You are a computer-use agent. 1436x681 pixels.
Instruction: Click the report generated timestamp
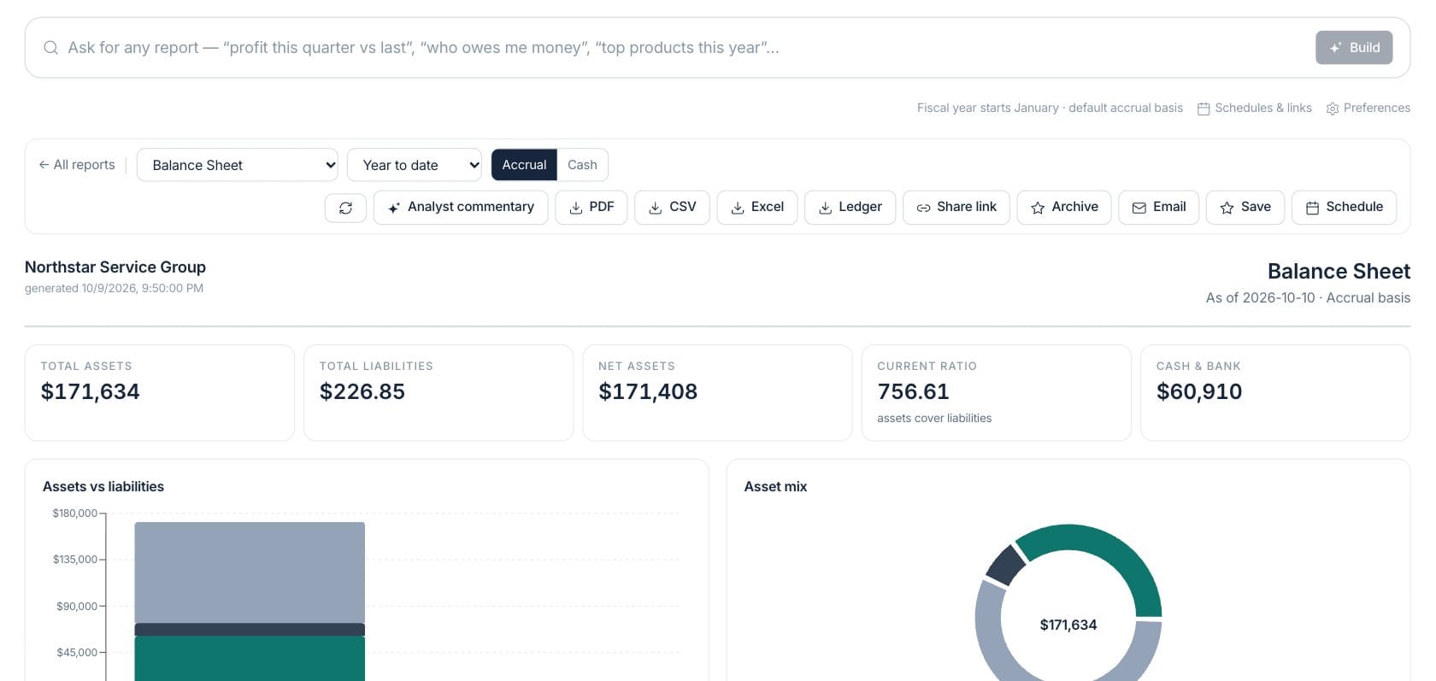[x=114, y=289]
